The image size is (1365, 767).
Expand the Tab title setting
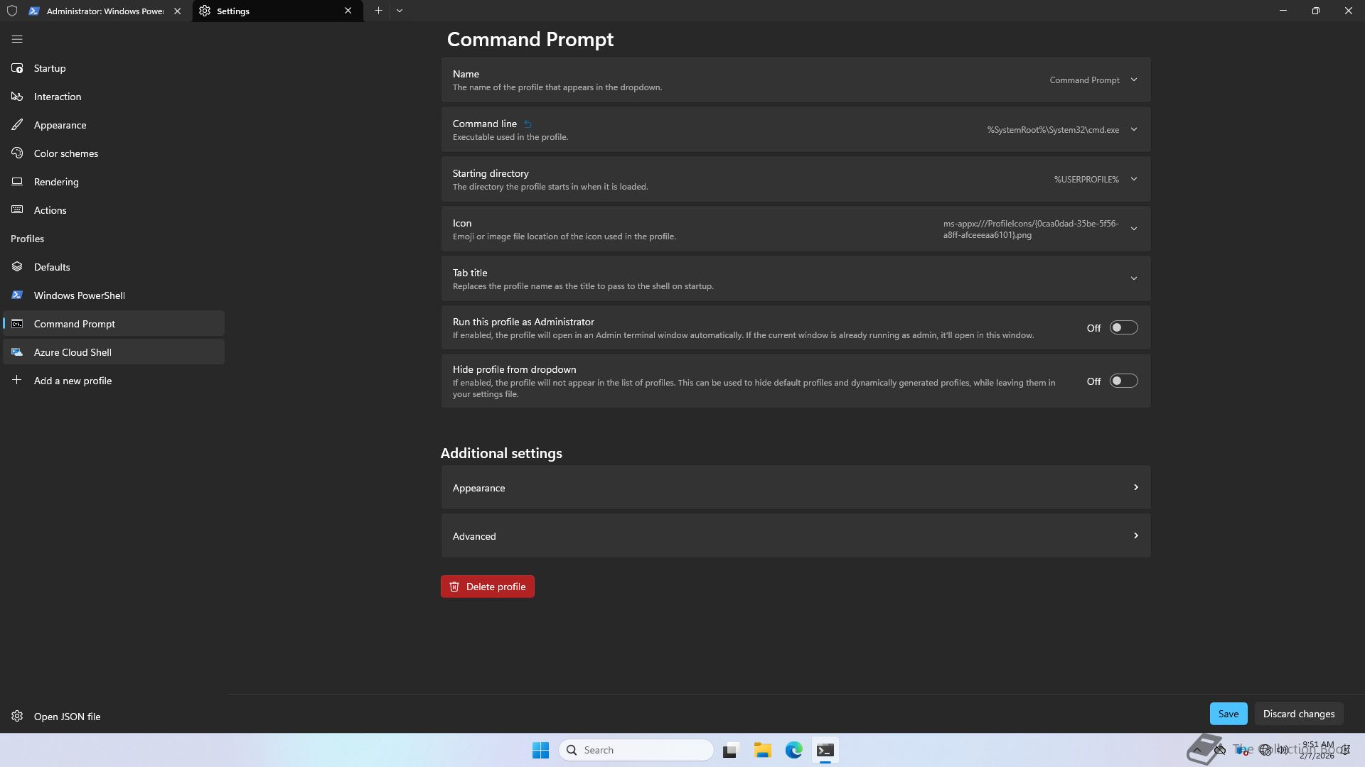click(x=1134, y=278)
